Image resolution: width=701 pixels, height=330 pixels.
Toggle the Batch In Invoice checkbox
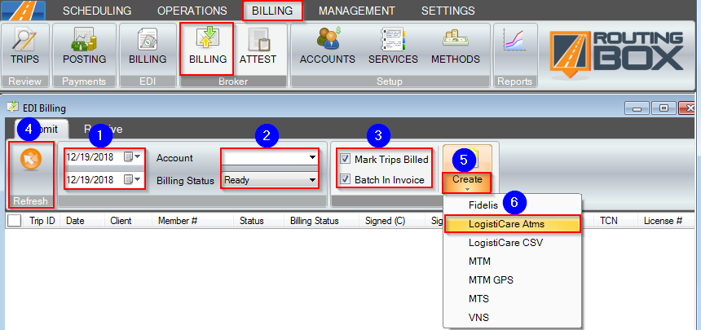345,180
